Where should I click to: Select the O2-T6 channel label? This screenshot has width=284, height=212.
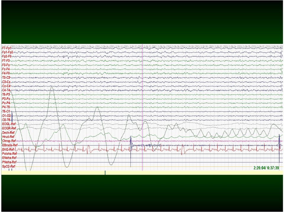coord(6,120)
